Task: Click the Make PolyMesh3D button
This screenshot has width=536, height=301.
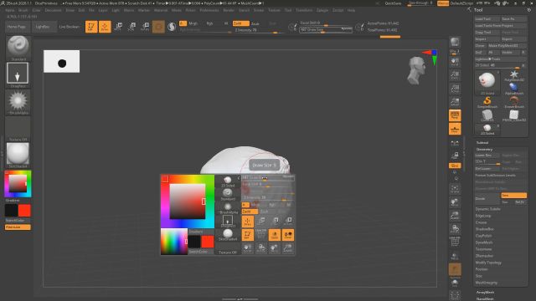Action: click(508, 45)
